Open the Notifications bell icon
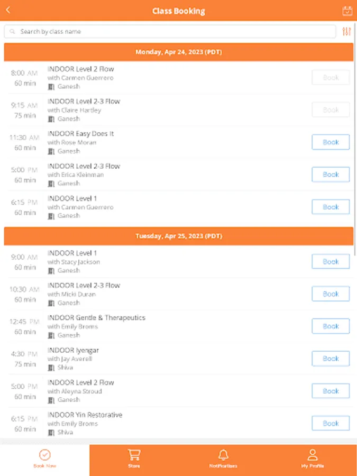The height and width of the screenshot is (476, 357). click(x=223, y=455)
